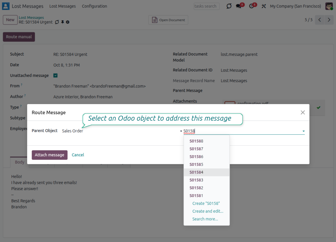336x242 pixels.
Task: Open the activities clock icon
Action: [x=252, y=6]
